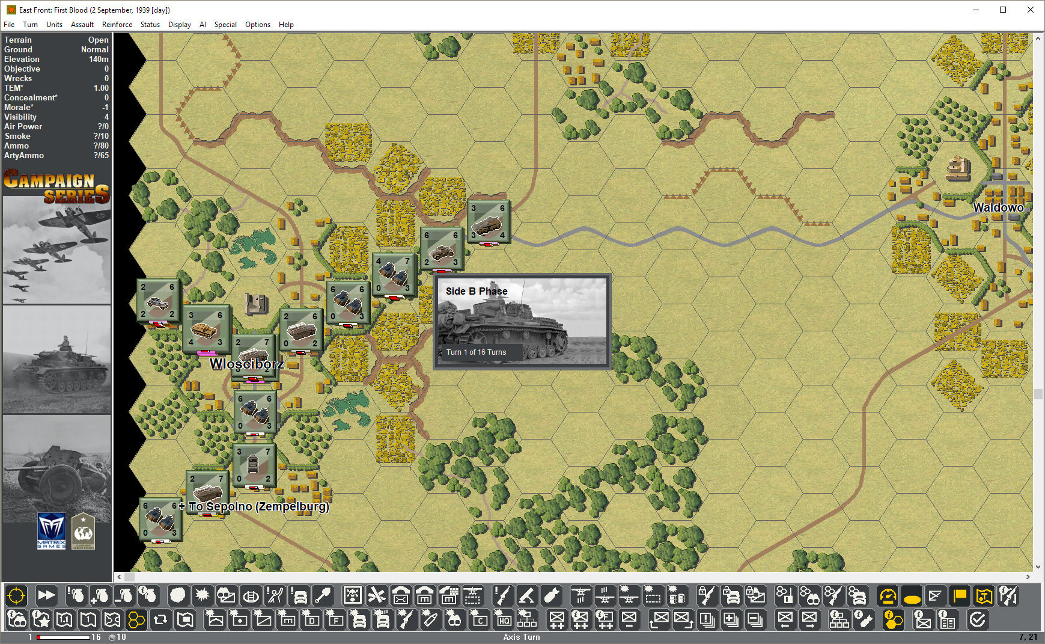
Task: Click the barrels with explosion icon
Action: (677, 596)
